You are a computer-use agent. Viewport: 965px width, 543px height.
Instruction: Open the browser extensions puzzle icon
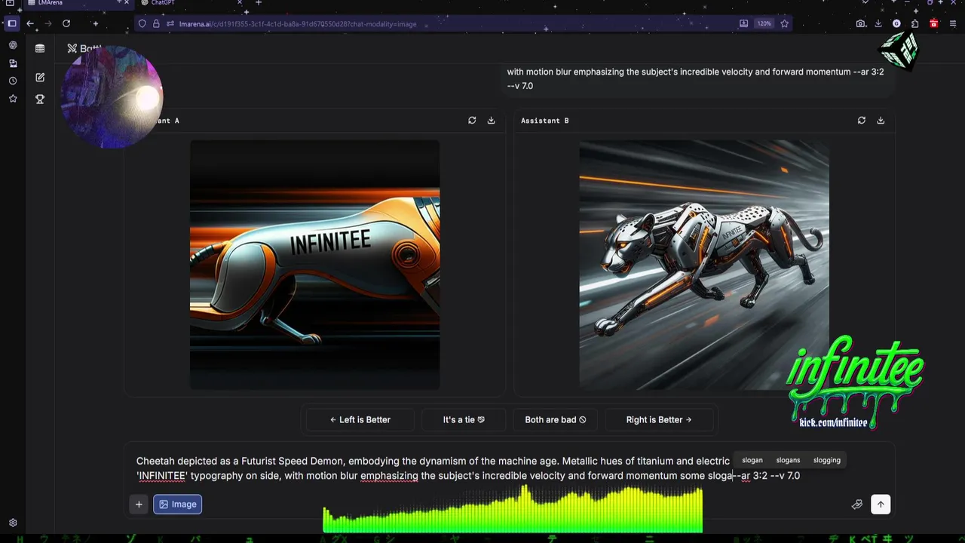[x=914, y=23]
